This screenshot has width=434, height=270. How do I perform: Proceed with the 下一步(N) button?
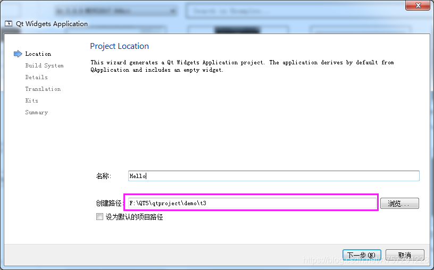362,255
